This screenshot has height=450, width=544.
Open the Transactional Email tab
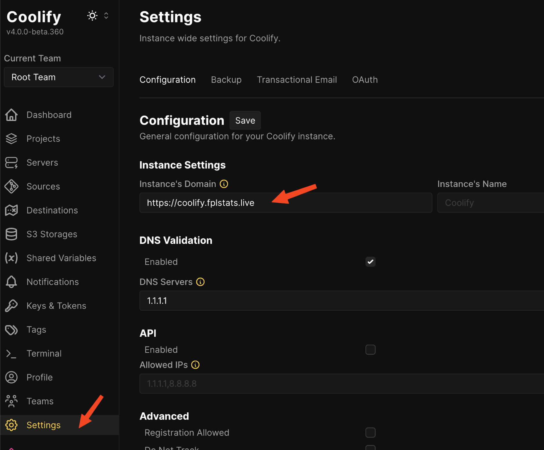[x=297, y=80]
